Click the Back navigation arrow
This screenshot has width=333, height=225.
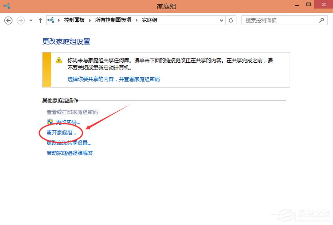coord(8,20)
